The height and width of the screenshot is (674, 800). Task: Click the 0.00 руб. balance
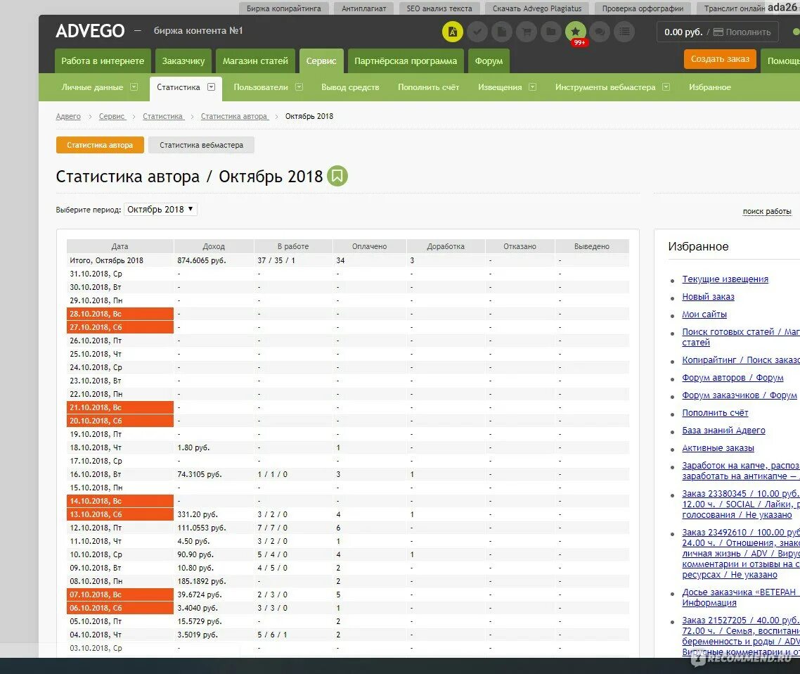(x=683, y=32)
